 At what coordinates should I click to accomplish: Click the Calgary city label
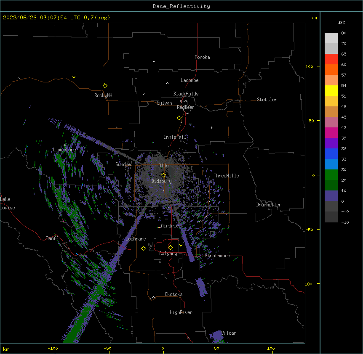click(168, 254)
